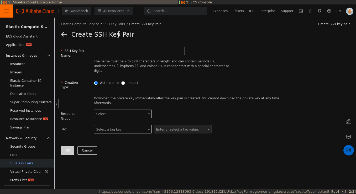This screenshot has width=356, height=194.
Task: Select the Import creation type
Action: 123,83
